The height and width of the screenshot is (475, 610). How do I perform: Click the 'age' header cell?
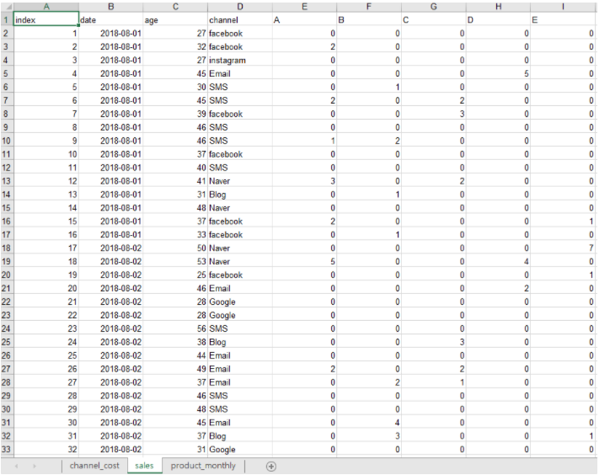click(x=175, y=20)
